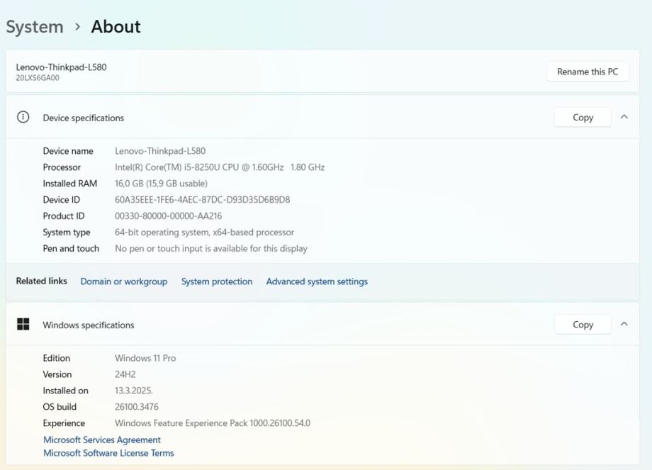
Task: Click the model number 20LXS6GA00 at top
Action: (x=38, y=79)
